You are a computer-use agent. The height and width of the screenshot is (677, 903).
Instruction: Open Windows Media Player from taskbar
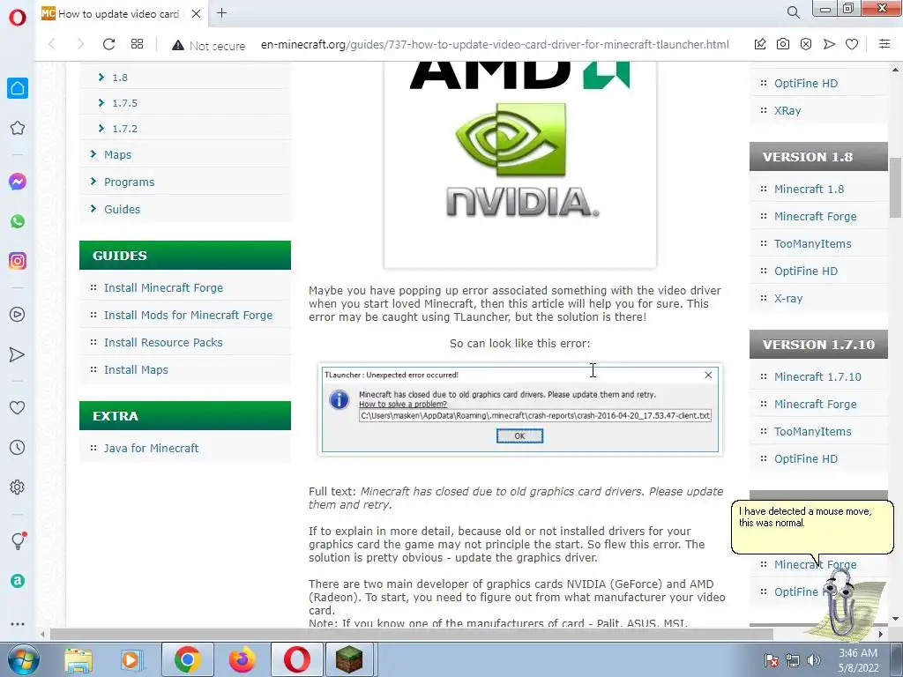[131, 659]
